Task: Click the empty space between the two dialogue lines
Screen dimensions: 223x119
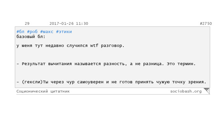Action: coord(112,73)
